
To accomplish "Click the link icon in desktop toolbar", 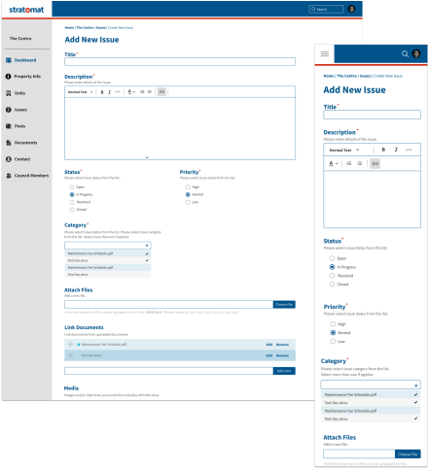I will coord(161,92).
